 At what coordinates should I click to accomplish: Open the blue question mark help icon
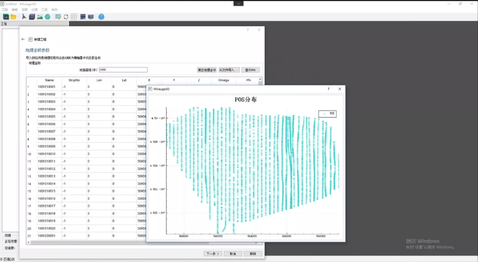click(x=101, y=17)
